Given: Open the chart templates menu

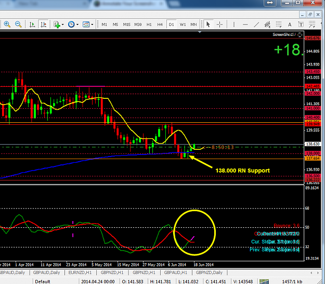Looking at the screenshot, I should coord(86,24).
